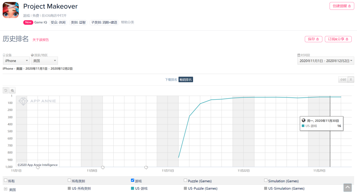Click the event marker near November 8
Image resolution: width=357 pixels, height=196 pixels.
click(103, 168)
